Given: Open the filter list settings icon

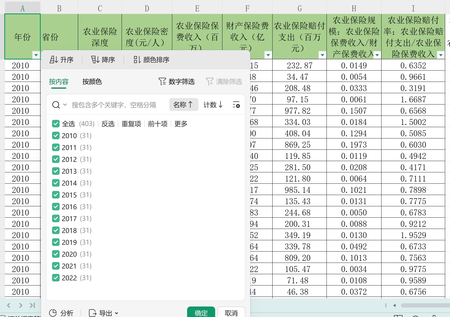Looking at the screenshot, I should [236, 105].
